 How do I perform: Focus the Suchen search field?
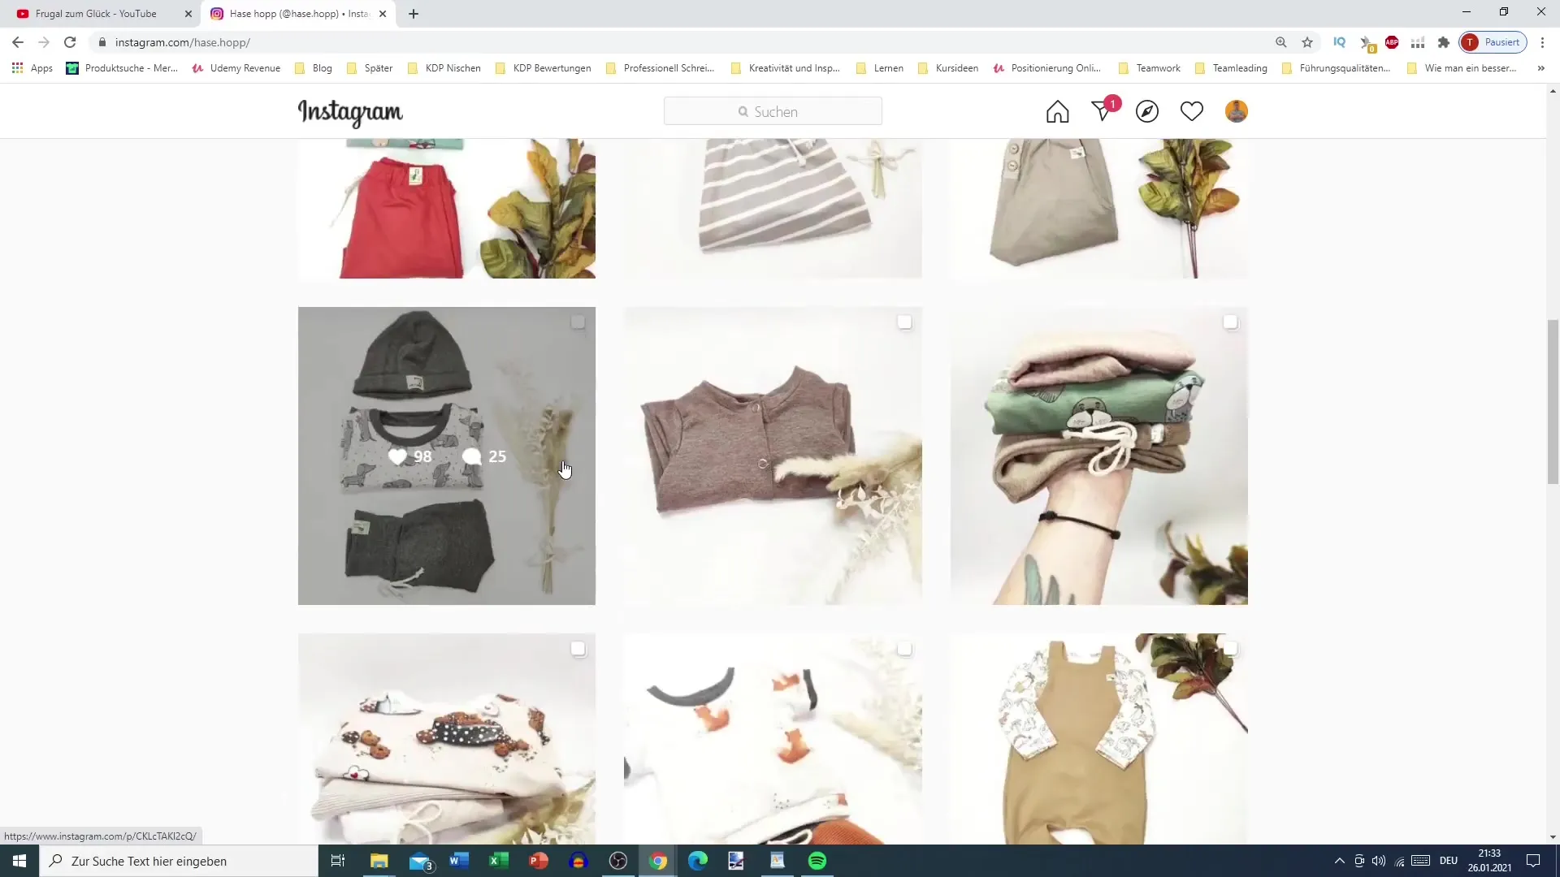coord(773,111)
